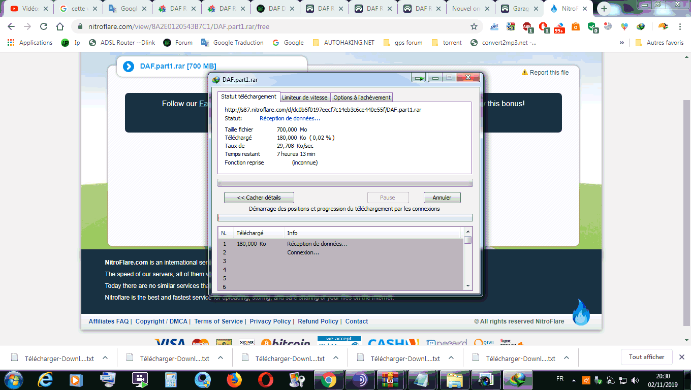Viewport: 691px width, 390px height.
Task: Open the Chrome three-dot menu
Action: [x=680, y=26]
